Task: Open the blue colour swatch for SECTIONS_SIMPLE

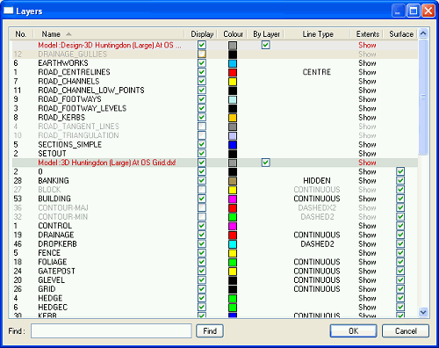Action: coord(233,145)
